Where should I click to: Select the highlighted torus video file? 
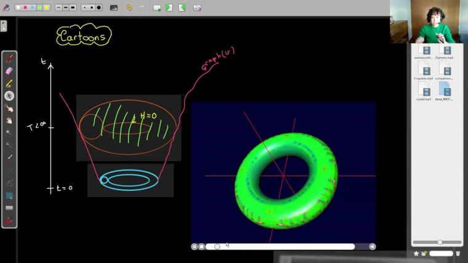click(x=444, y=91)
